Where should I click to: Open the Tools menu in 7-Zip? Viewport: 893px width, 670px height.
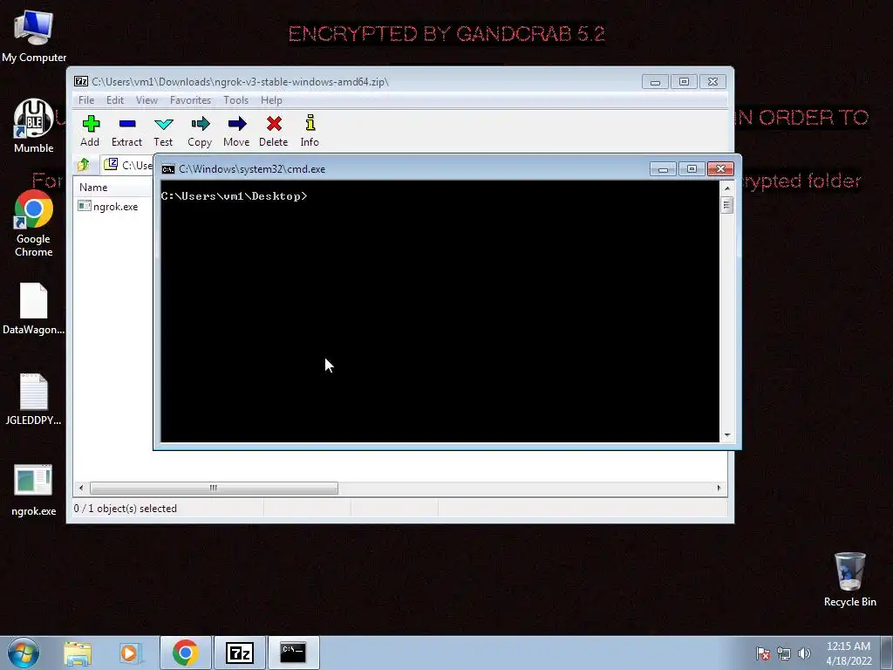pyautogui.click(x=235, y=100)
